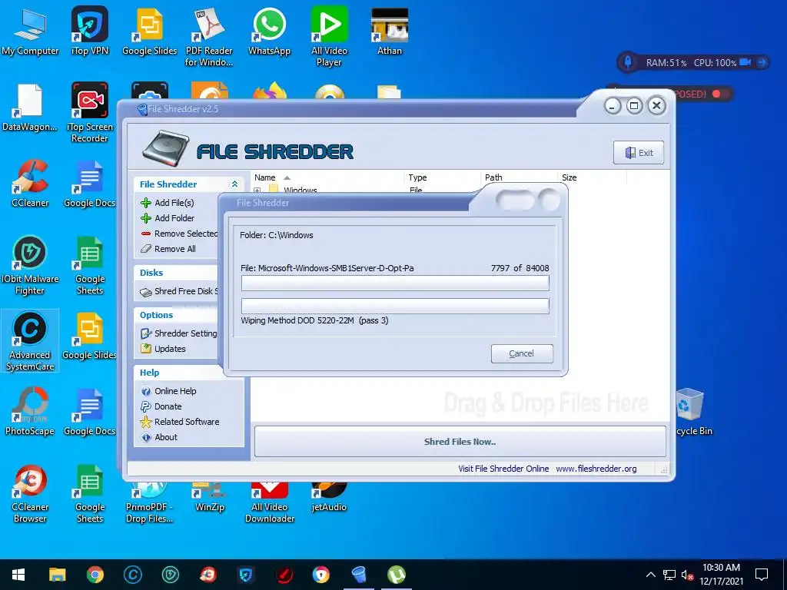
Task: Collapse the File Shredder sidebar section
Action: pyautogui.click(x=234, y=184)
